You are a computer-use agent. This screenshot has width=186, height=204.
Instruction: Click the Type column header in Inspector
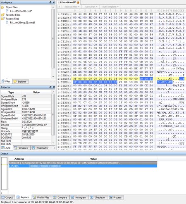tap(11, 93)
